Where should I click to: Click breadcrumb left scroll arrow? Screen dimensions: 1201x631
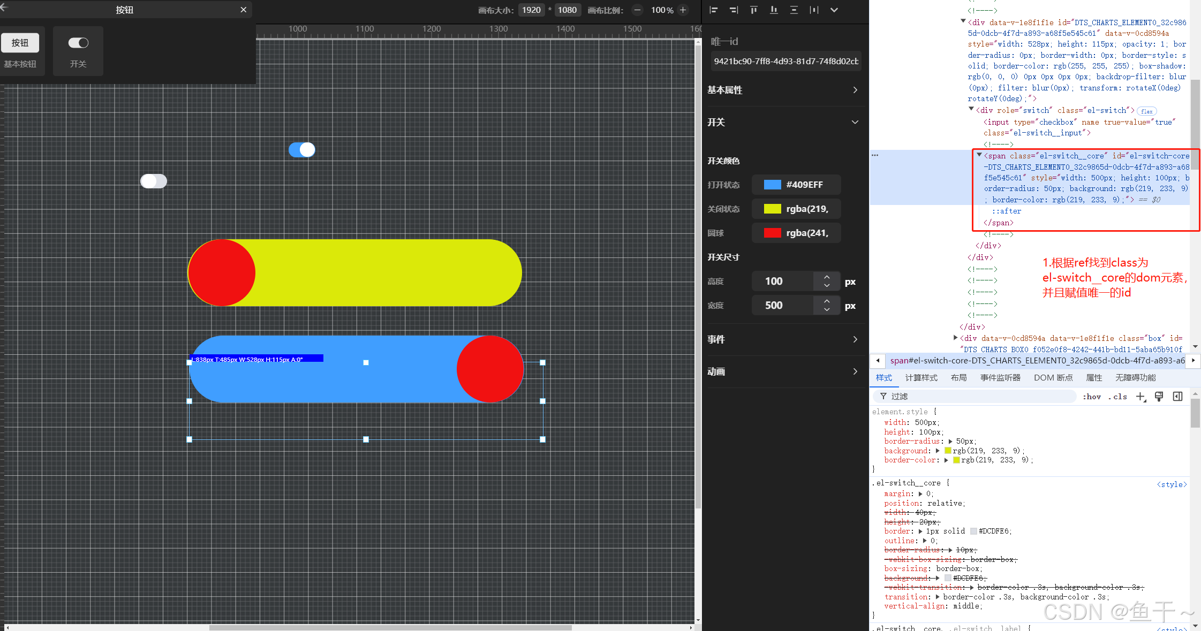[x=878, y=361]
